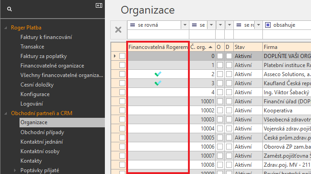Screen dimensions: 311x174
Task: Toggle the D checkbox in org. 10001 row
Action: pos(229,101)
